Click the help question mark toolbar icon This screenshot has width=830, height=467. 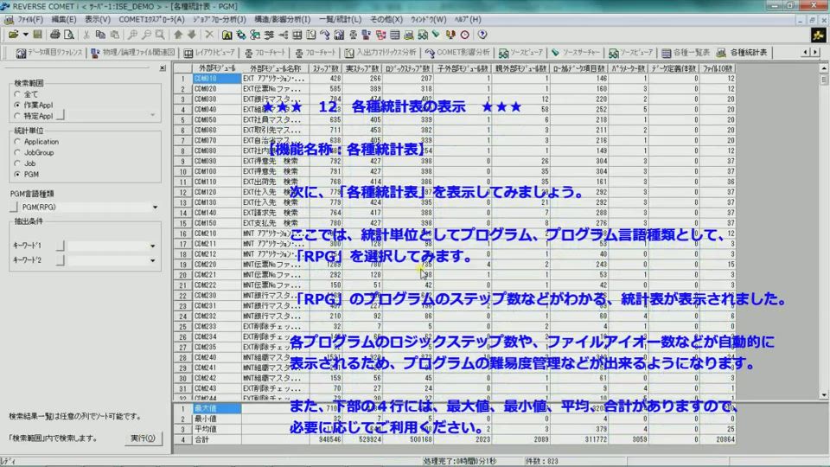(479, 35)
